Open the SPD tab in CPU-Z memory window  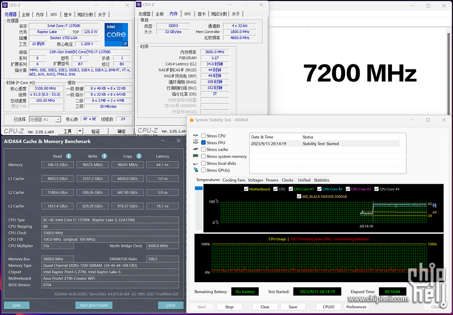pos(188,14)
